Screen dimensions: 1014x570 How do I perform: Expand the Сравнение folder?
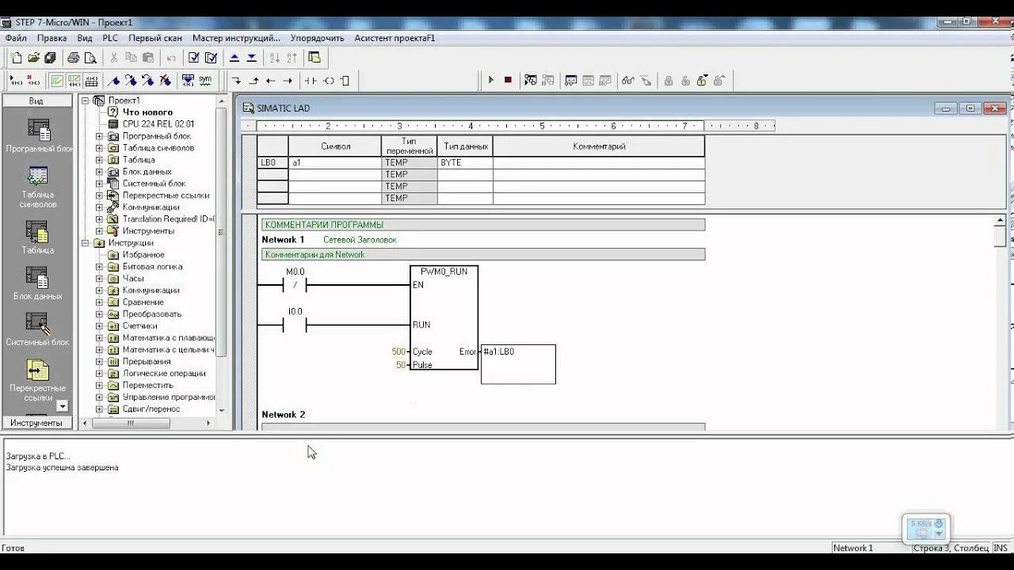pyautogui.click(x=100, y=302)
